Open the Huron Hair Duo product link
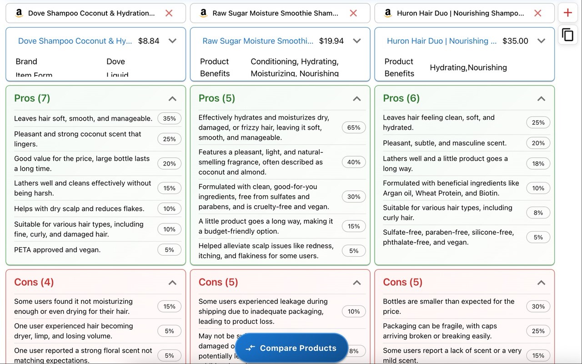The height and width of the screenshot is (364, 582). tap(441, 41)
